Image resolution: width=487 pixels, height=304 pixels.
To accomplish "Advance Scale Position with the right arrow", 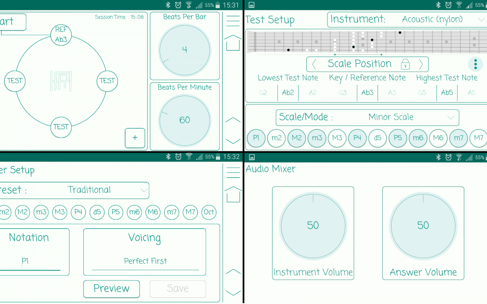I will (420, 64).
